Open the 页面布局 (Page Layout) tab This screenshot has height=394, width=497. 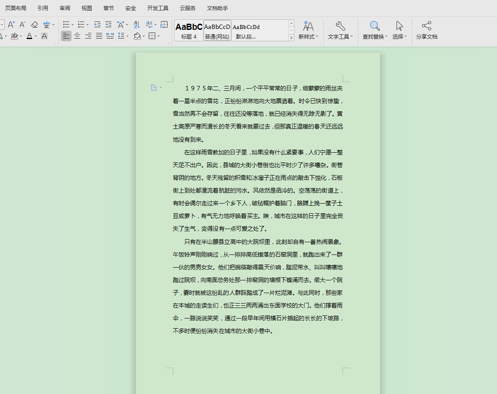click(16, 8)
